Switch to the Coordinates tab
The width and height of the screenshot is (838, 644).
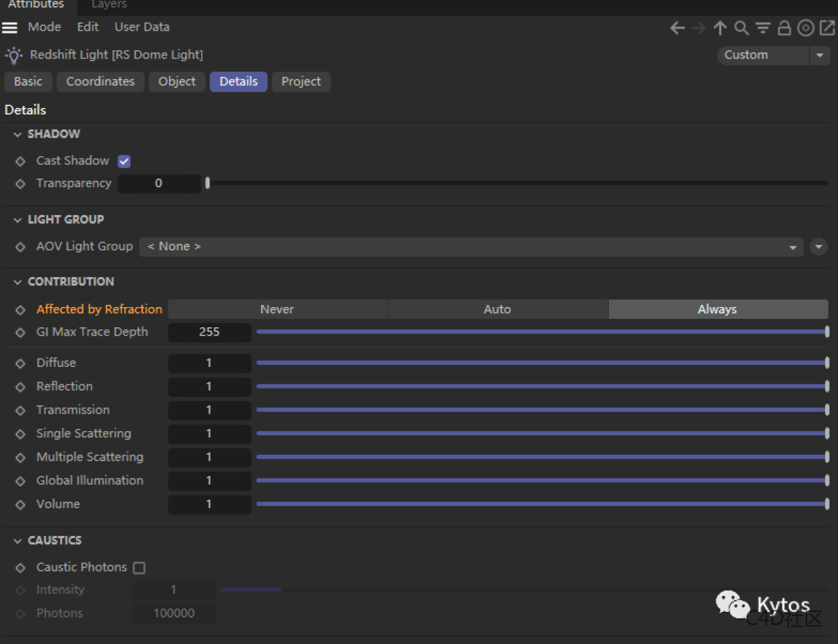100,82
